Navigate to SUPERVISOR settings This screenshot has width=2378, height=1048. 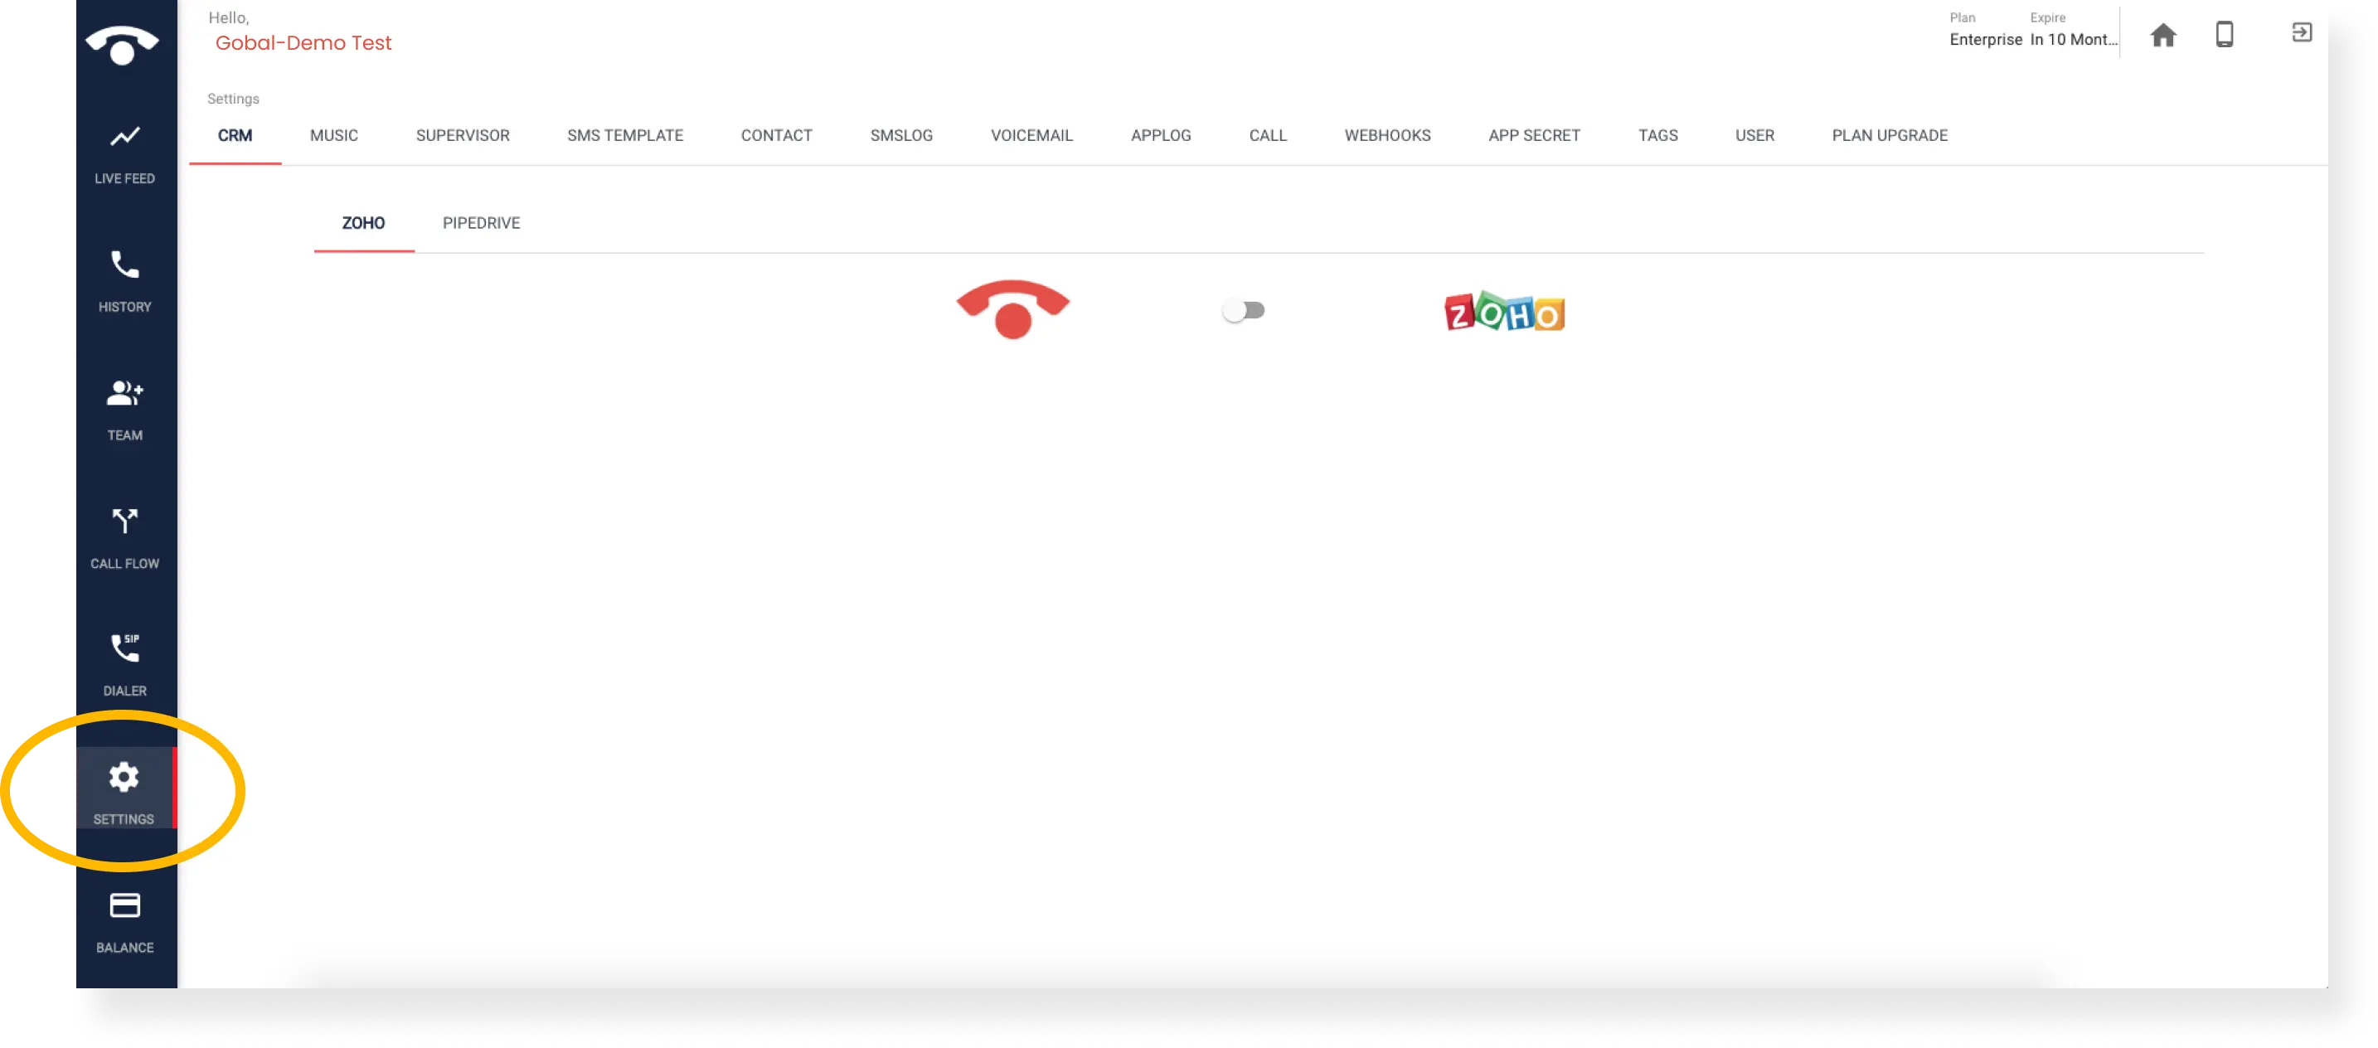[461, 135]
